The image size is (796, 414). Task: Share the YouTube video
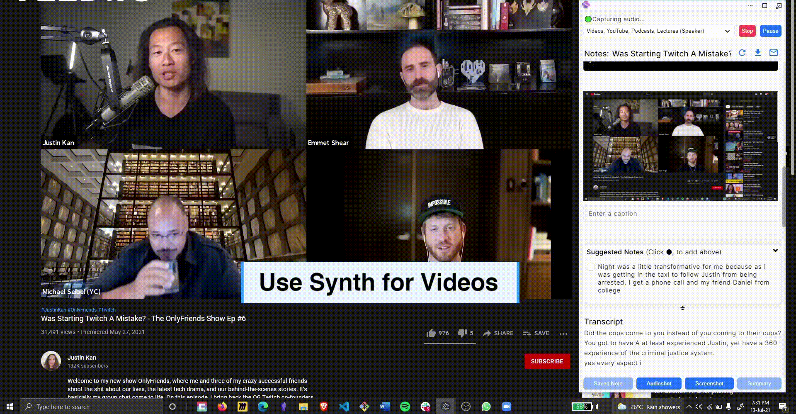click(x=498, y=333)
